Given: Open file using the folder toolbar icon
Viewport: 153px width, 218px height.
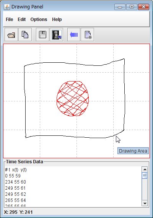Looking at the screenshot, I should click(11, 35).
